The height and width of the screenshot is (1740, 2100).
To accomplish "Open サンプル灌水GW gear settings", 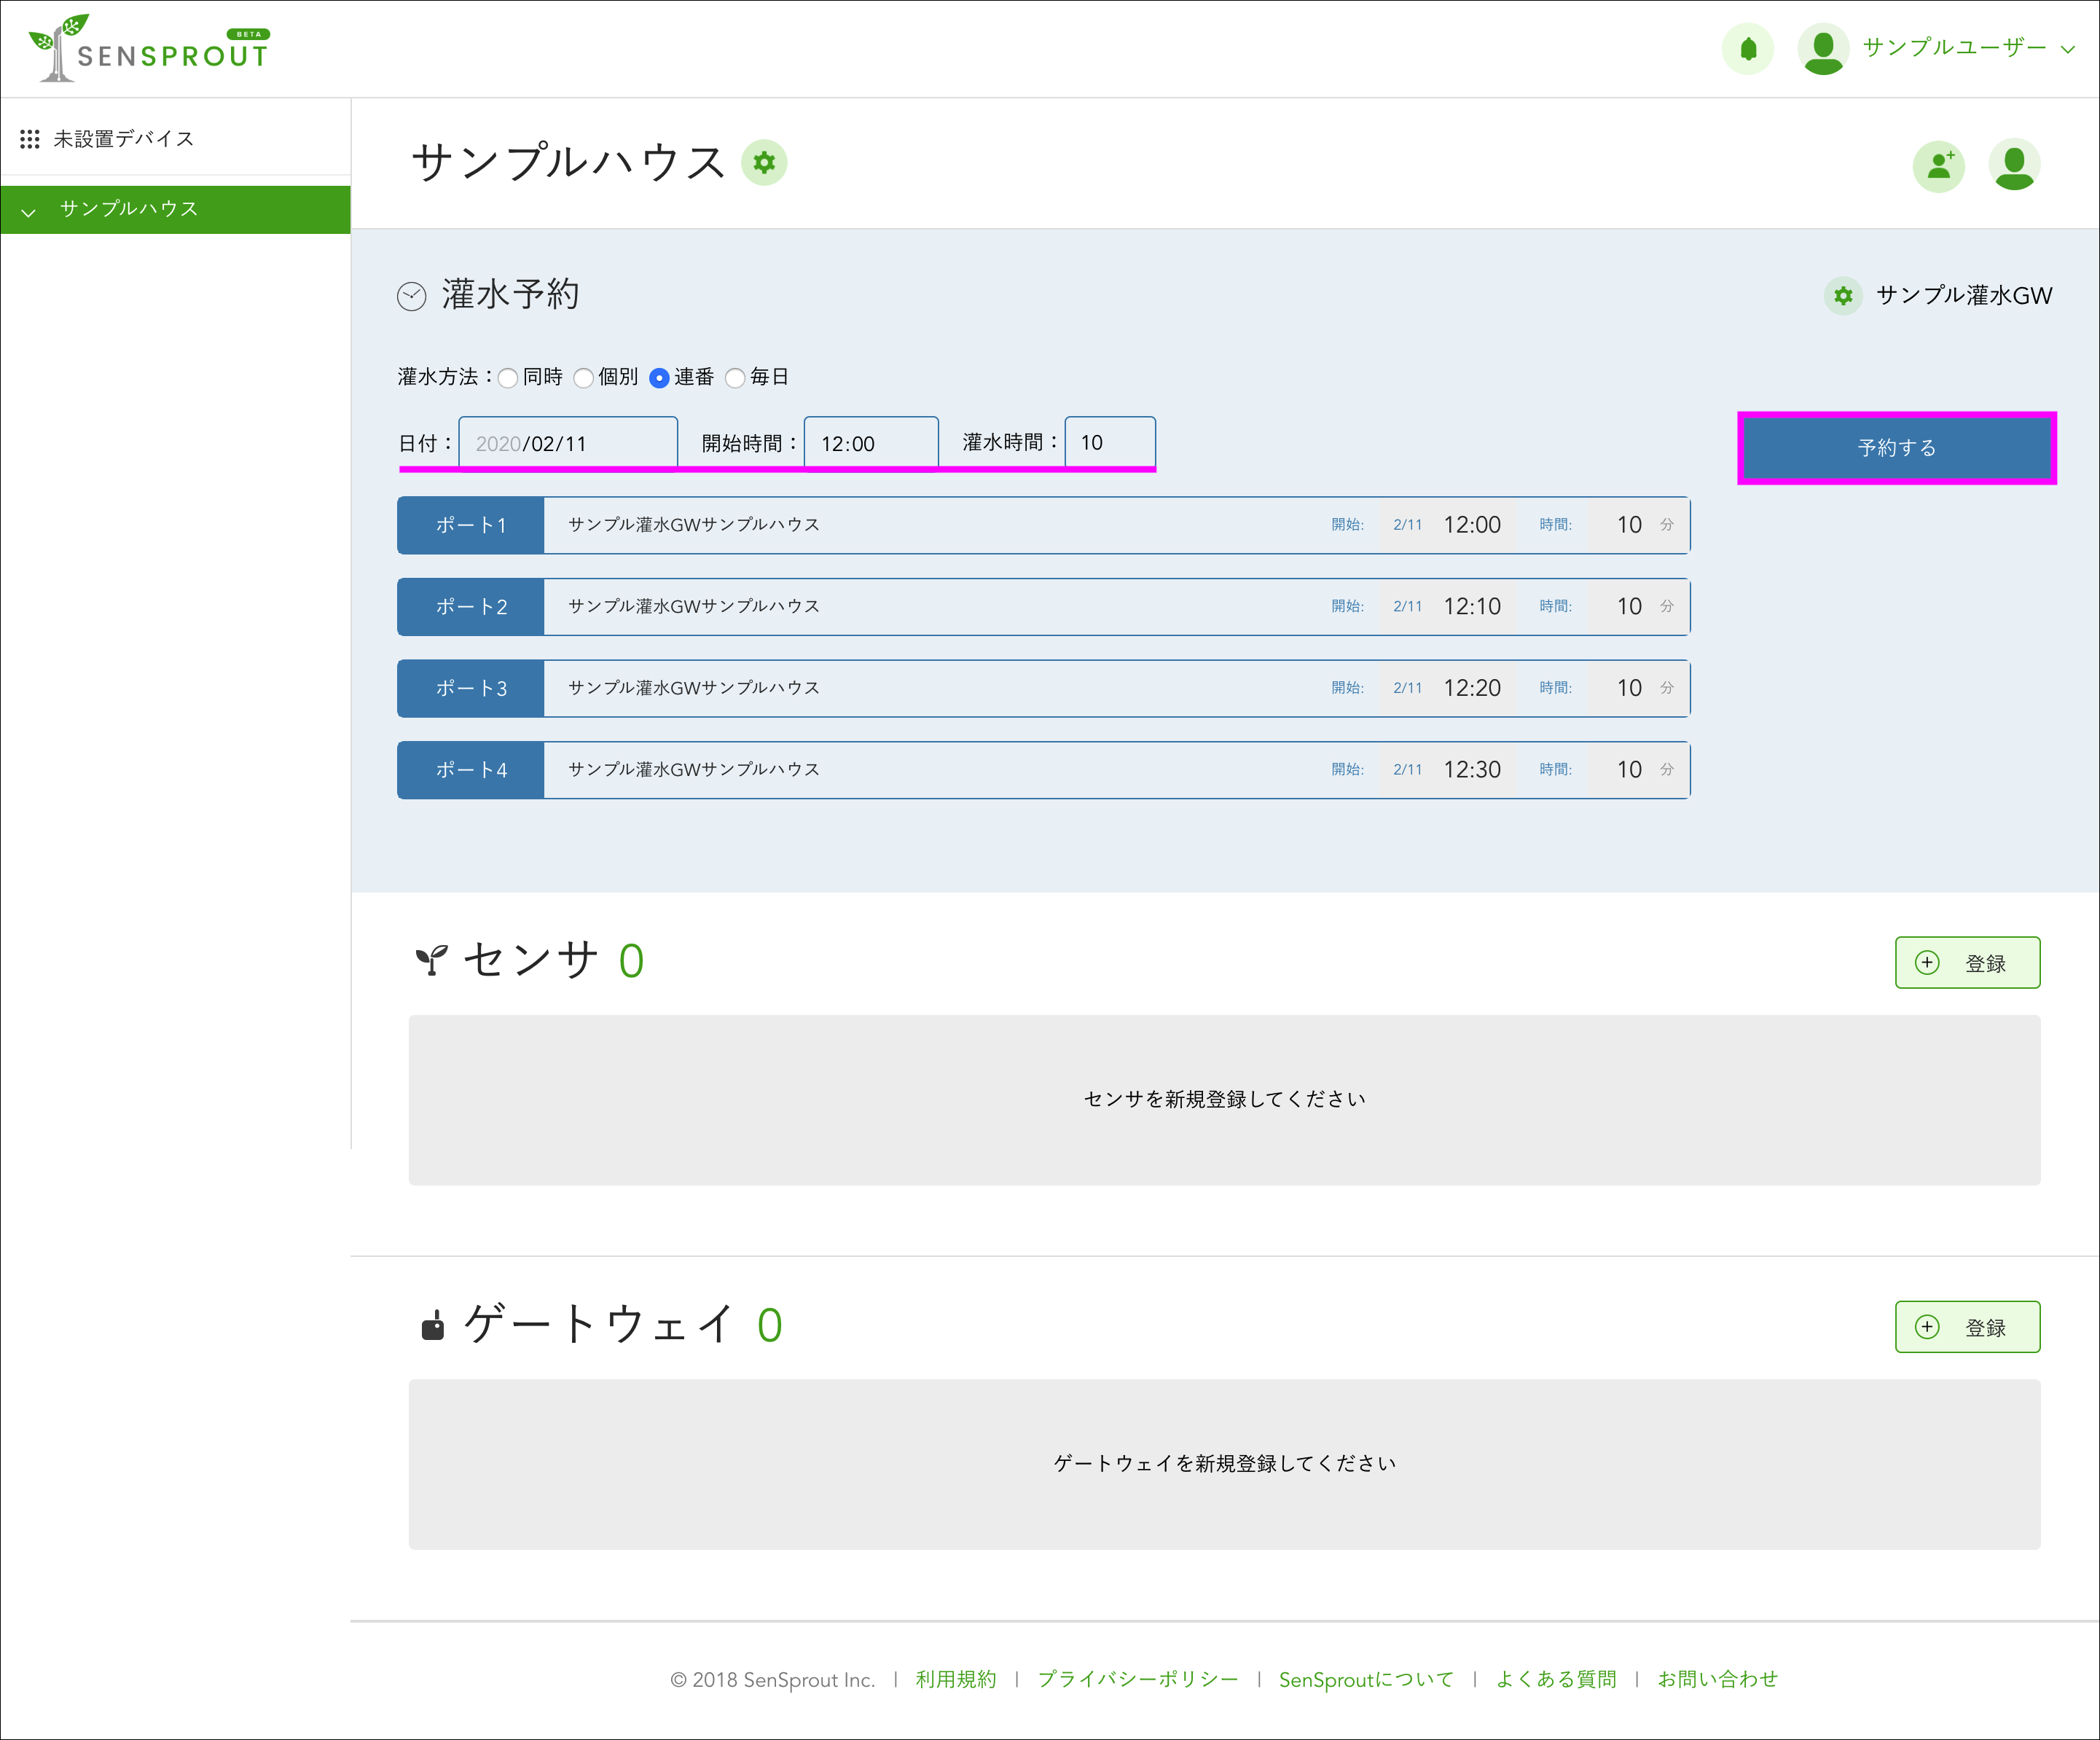I will [x=1843, y=296].
